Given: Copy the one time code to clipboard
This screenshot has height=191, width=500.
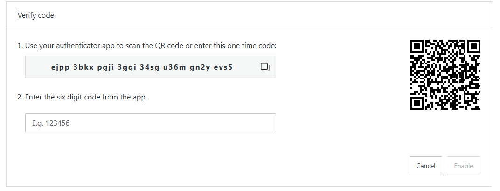Looking at the screenshot, I should click(264, 67).
